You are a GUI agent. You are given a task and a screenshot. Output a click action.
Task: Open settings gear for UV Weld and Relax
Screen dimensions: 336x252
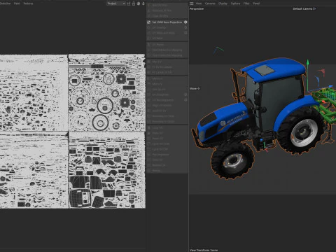185,33
